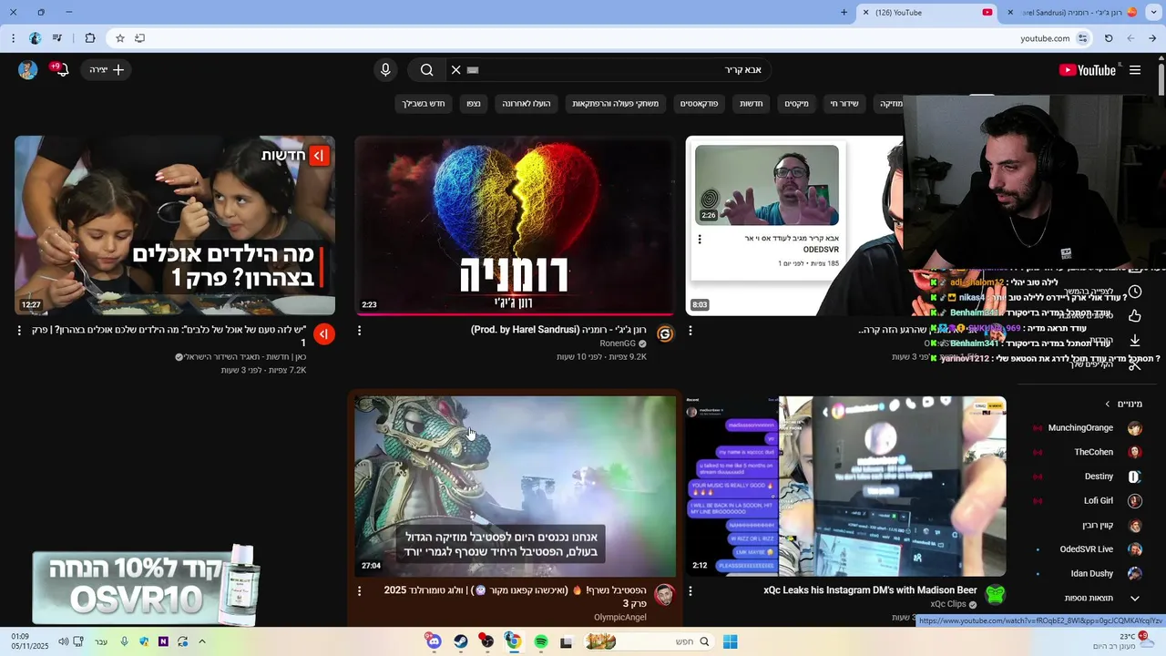Open the Chrome profile avatar
1166x656 pixels.
36,38
